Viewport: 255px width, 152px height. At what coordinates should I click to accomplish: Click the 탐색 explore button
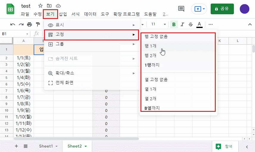pos(225,146)
